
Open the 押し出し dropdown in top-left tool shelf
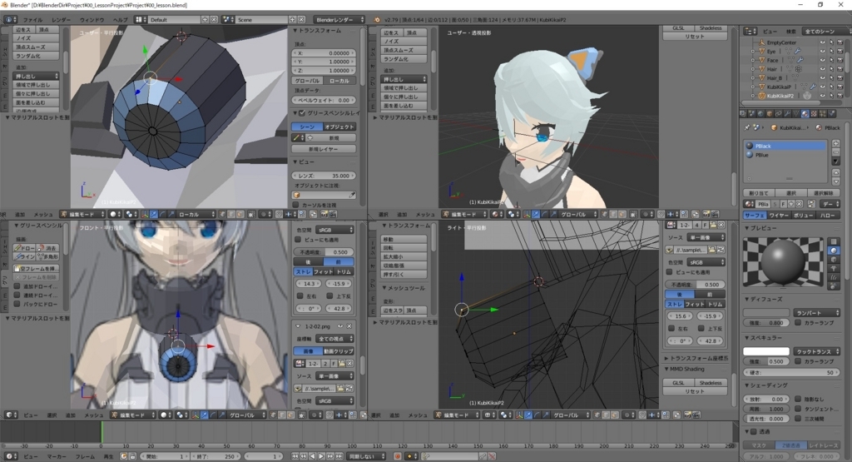click(35, 76)
